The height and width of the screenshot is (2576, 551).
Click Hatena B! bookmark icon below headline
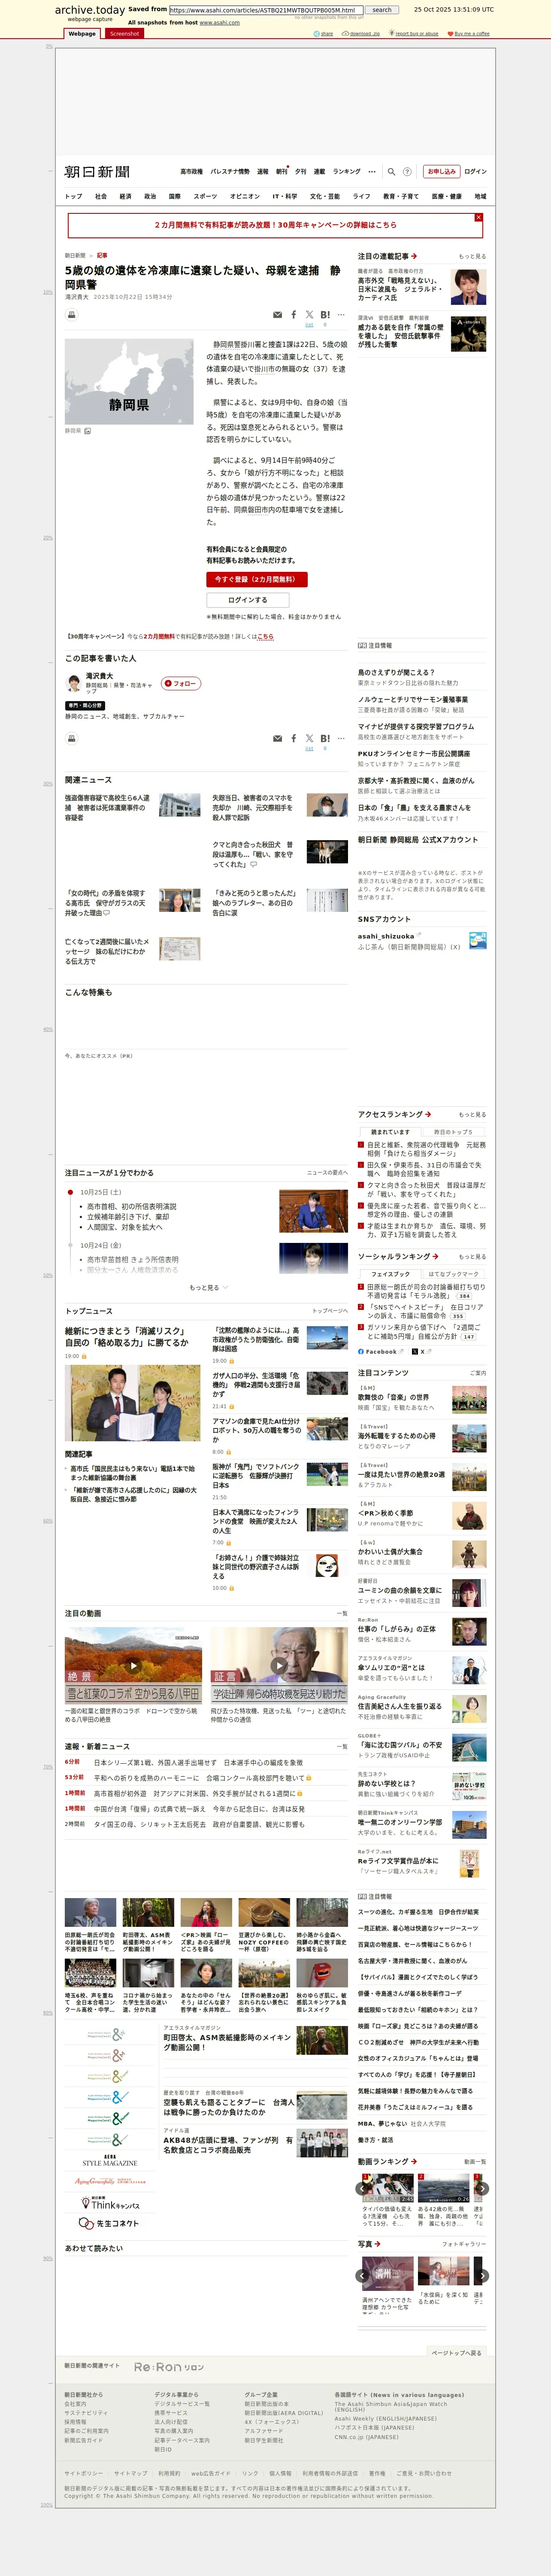(325, 315)
